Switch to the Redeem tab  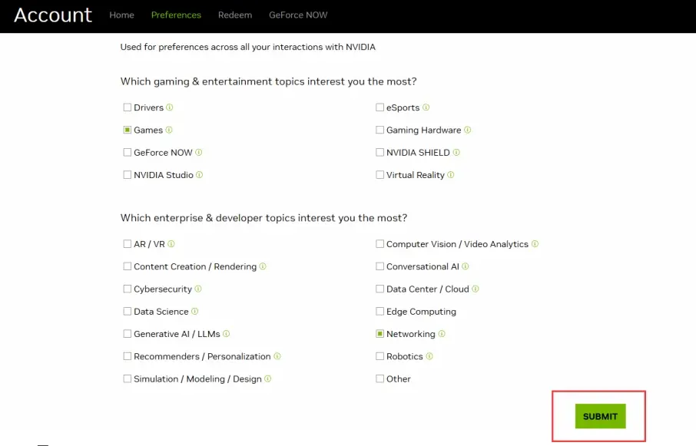tap(235, 15)
